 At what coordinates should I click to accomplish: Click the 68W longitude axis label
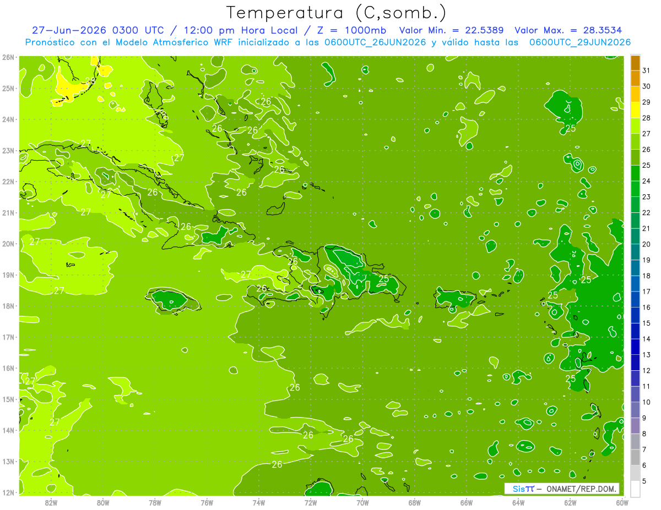pos(415,502)
